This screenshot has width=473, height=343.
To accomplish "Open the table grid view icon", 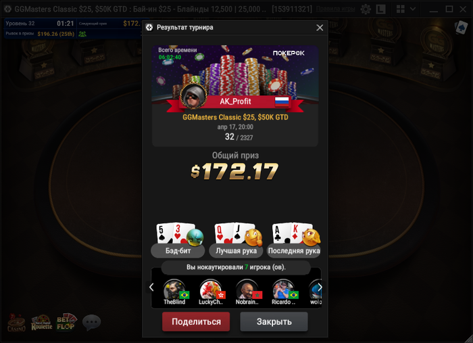I will coord(401,9).
